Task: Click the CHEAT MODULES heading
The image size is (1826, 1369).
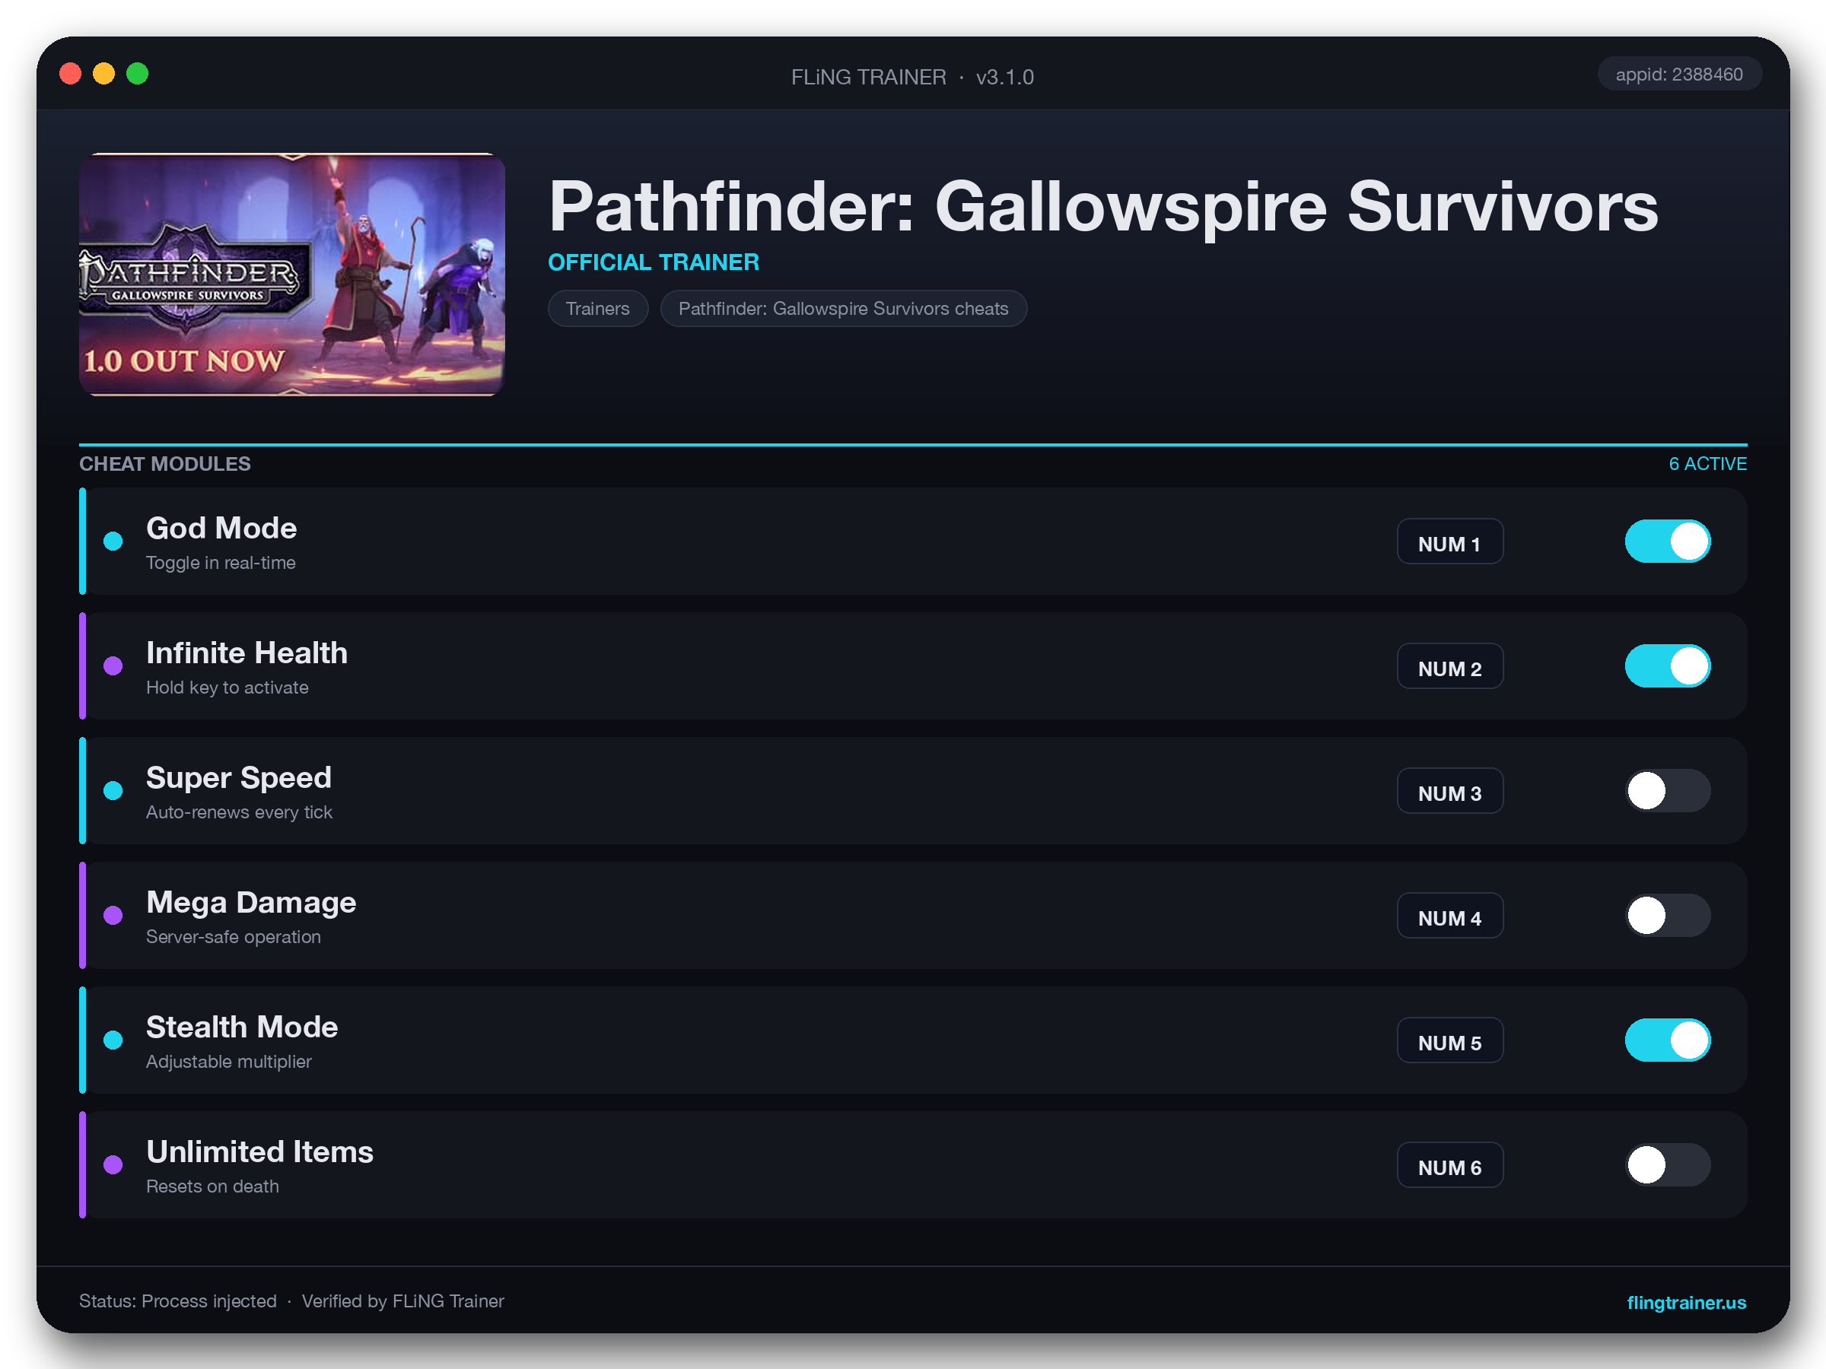Action: pyautogui.click(x=164, y=464)
